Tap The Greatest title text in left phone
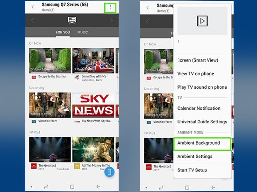The image size is (257, 192). coord(47,165)
